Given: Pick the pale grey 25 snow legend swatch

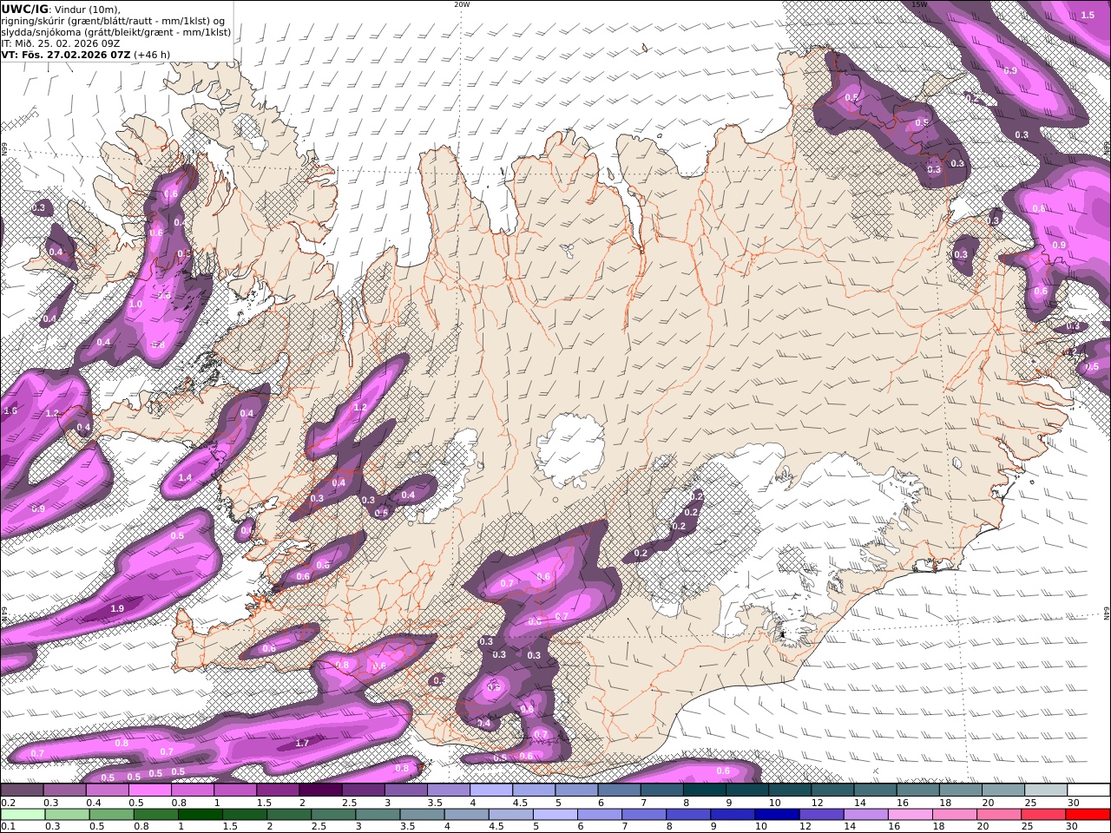Looking at the screenshot, I should click(x=1045, y=790).
